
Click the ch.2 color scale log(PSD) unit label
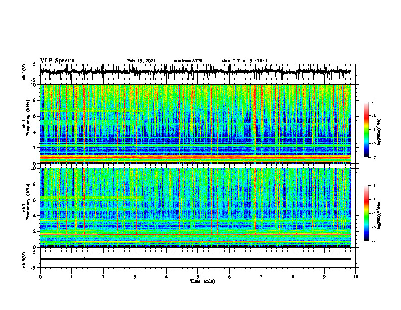pos(379,215)
